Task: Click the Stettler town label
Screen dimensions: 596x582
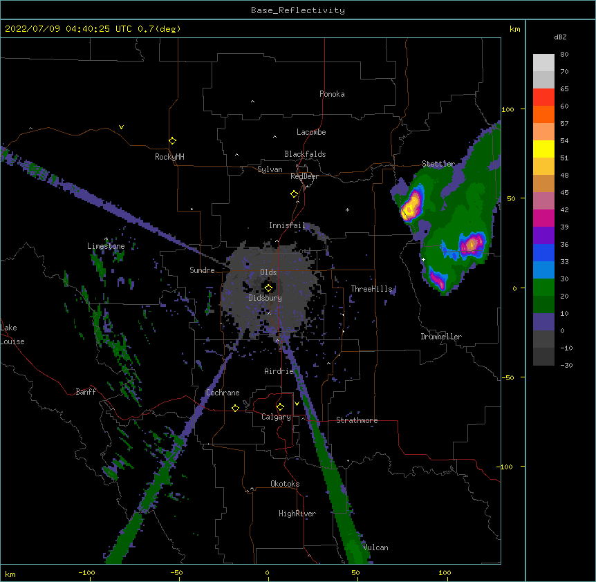Action: (x=438, y=164)
